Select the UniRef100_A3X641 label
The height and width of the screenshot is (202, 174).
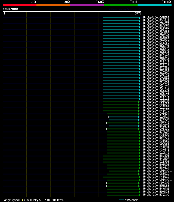(x=156, y=150)
